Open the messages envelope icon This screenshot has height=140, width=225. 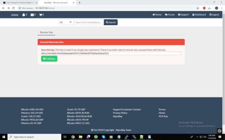point(32,15)
